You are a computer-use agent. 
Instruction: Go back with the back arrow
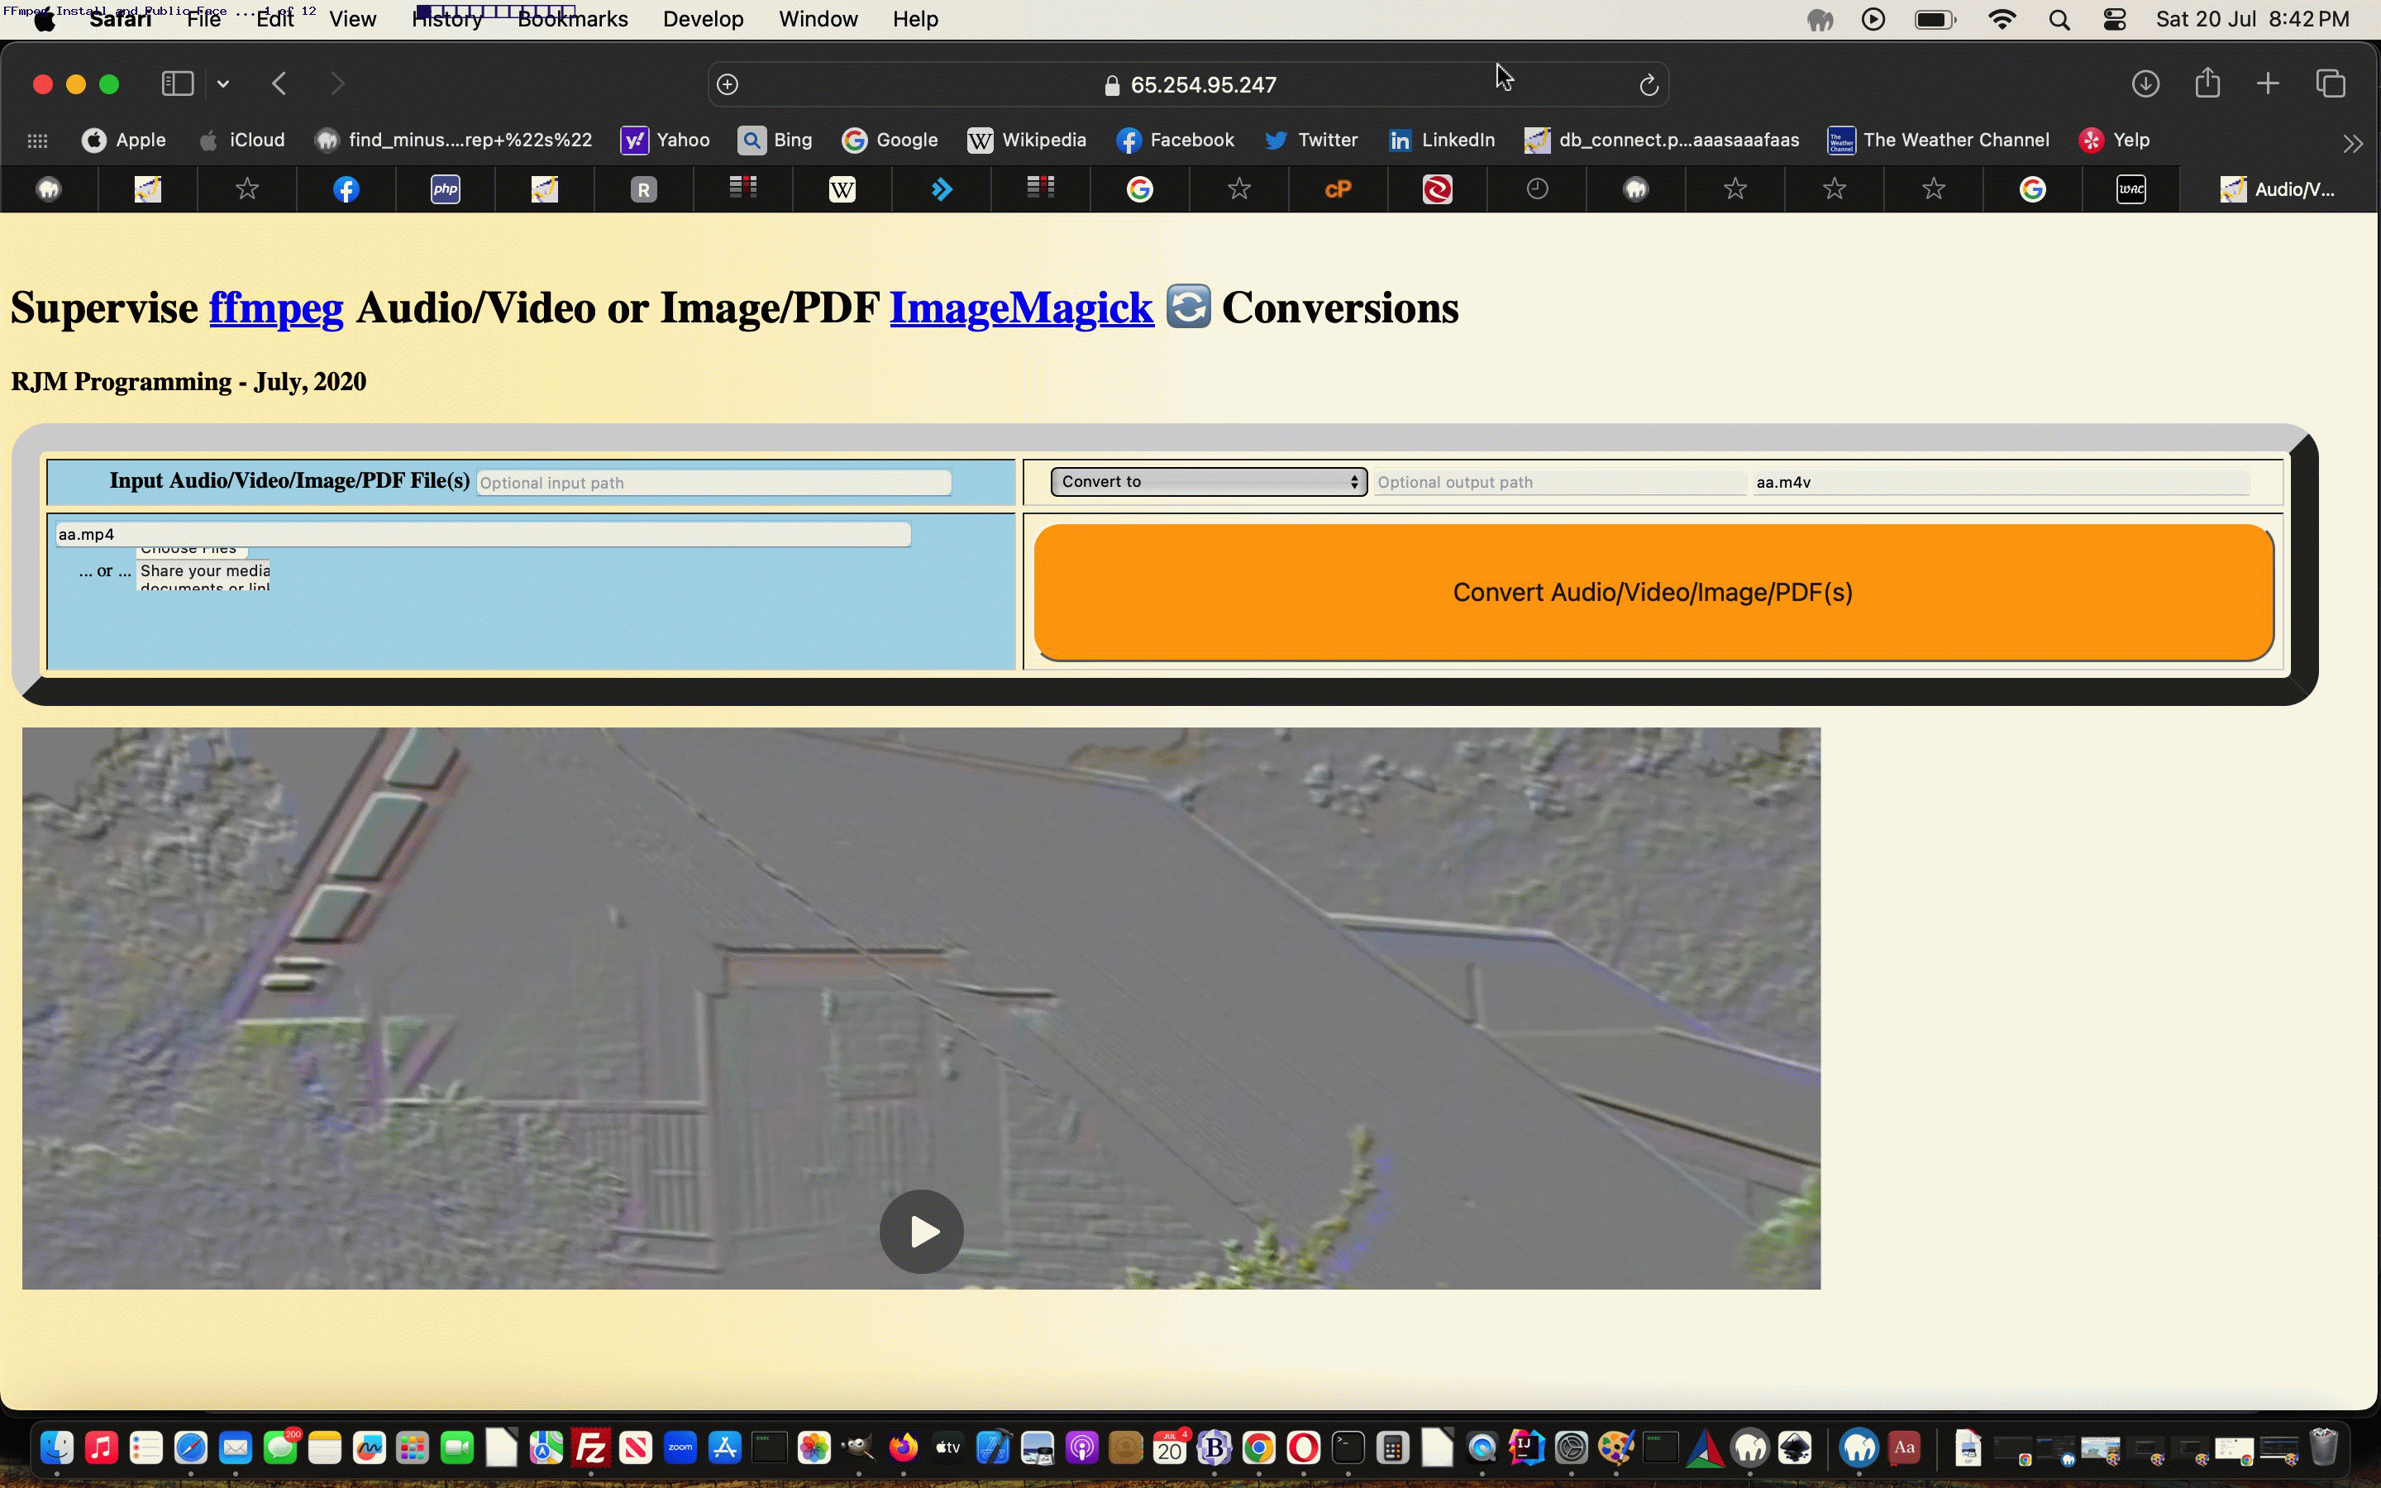point(279,83)
